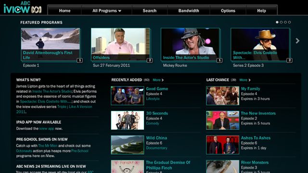
Task: Click the My Family title link
Action: 250,88
